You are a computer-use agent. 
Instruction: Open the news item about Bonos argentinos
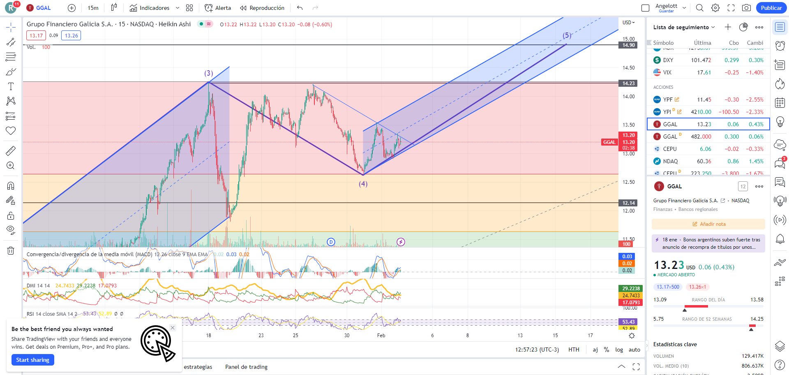(x=708, y=243)
